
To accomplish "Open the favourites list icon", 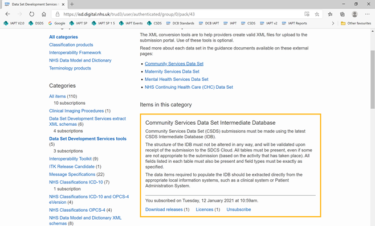I will [x=331, y=14].
